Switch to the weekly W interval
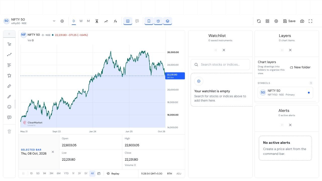Screen dimensions: 322x181 coord(81,21)
